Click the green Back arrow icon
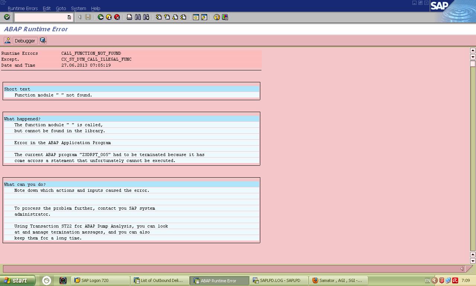Image resolution: width=476 pixels, height=286 pixels. [x=100, y=17]
